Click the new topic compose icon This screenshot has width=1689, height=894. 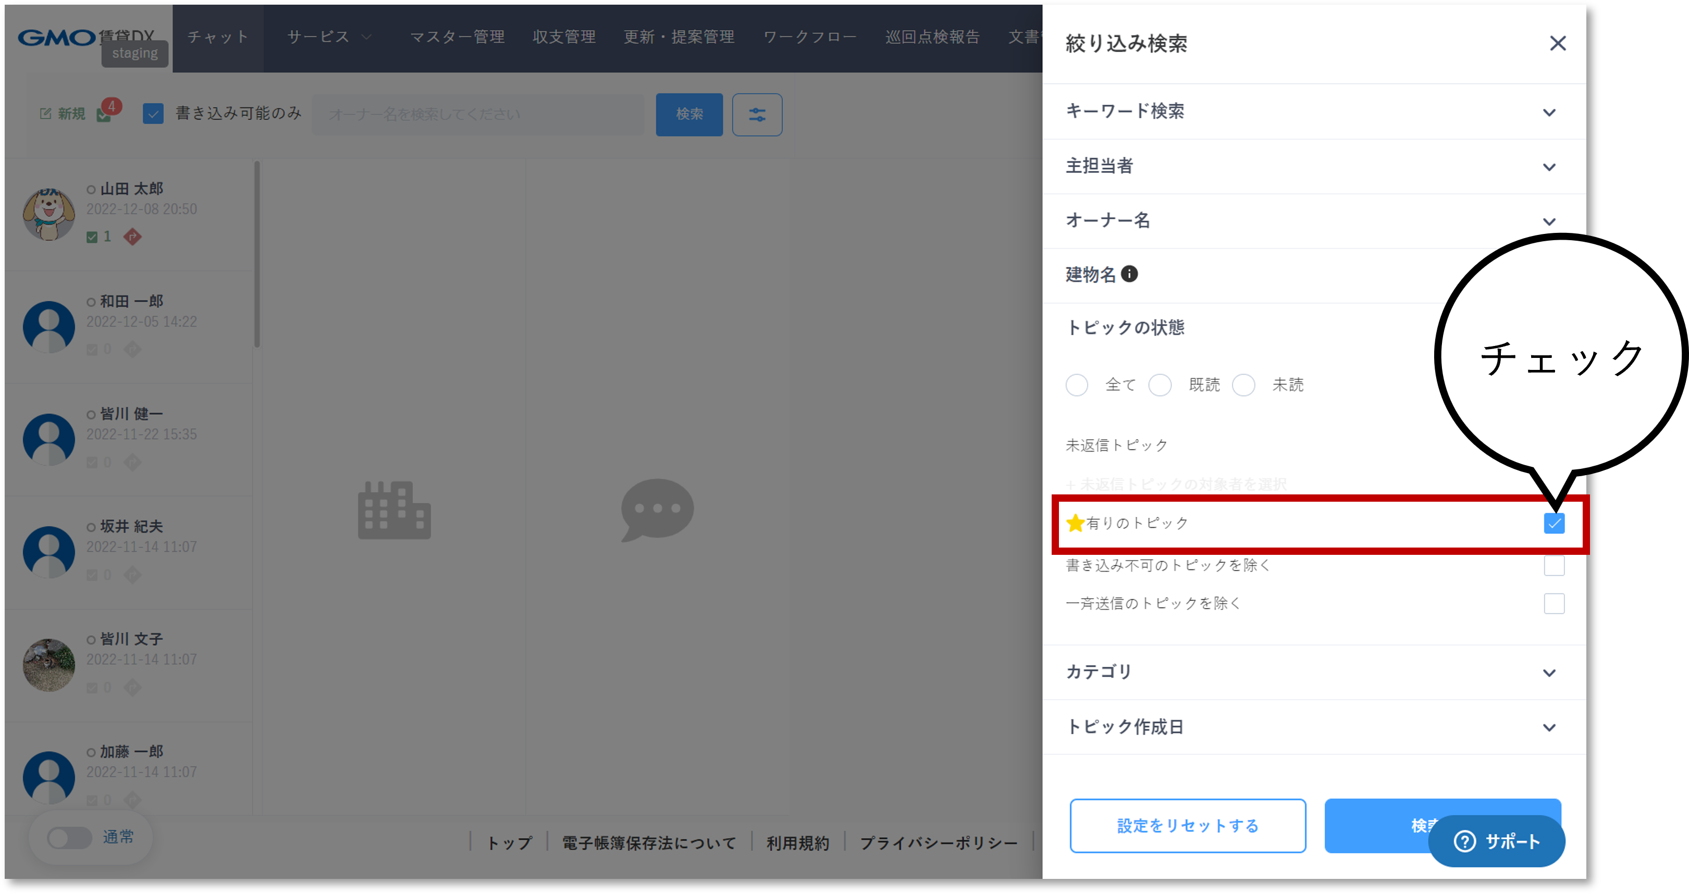pos(45,114)
